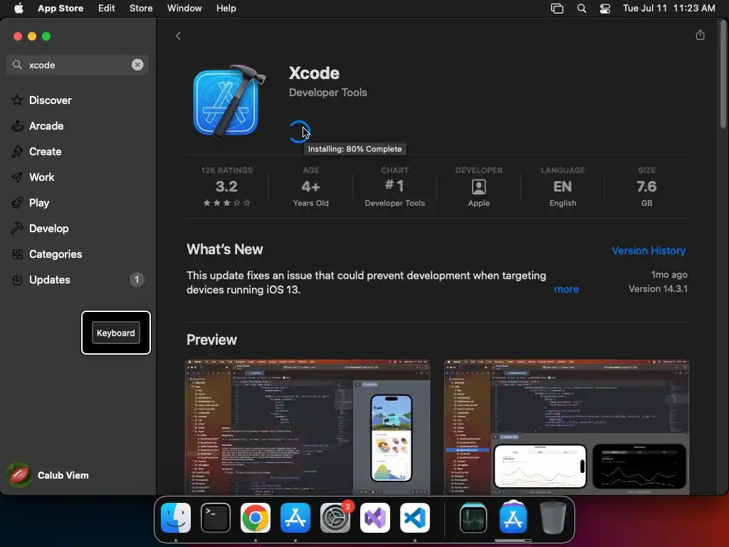The image size is (729, 547).
Task: Select the Updates download icon
Action: coord(17,279)
